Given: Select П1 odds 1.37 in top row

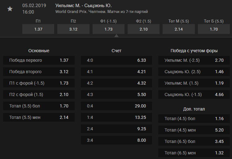Looking at the screenshot, I should [38, 29].
